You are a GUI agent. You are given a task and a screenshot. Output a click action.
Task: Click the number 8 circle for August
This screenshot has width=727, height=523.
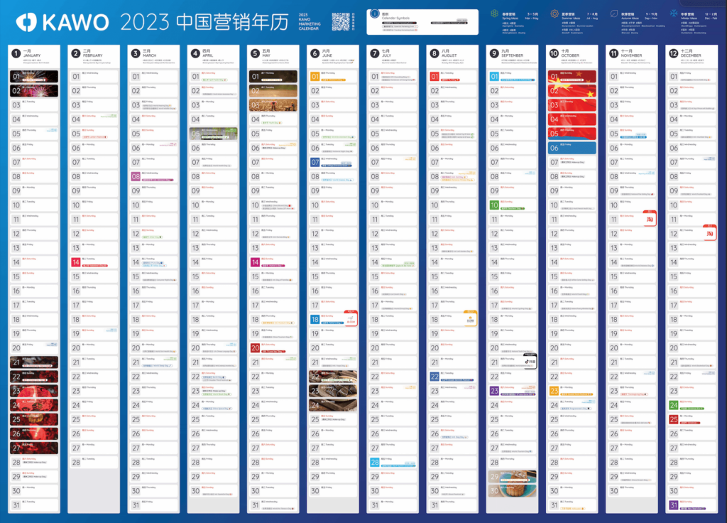coord(434,54)
